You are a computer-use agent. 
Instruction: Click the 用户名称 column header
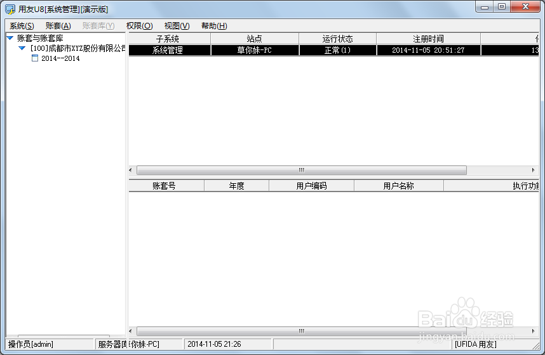tap(399, 186)
